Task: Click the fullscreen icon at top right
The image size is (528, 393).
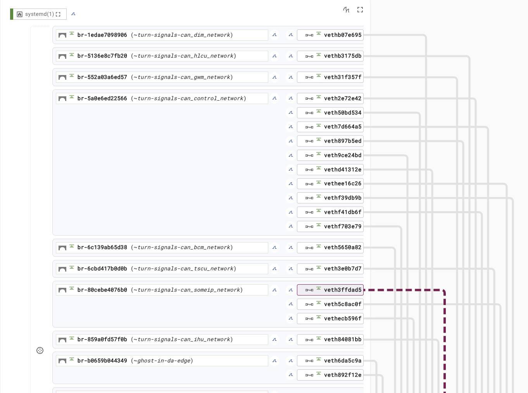Action: click(x=360, y=10)
